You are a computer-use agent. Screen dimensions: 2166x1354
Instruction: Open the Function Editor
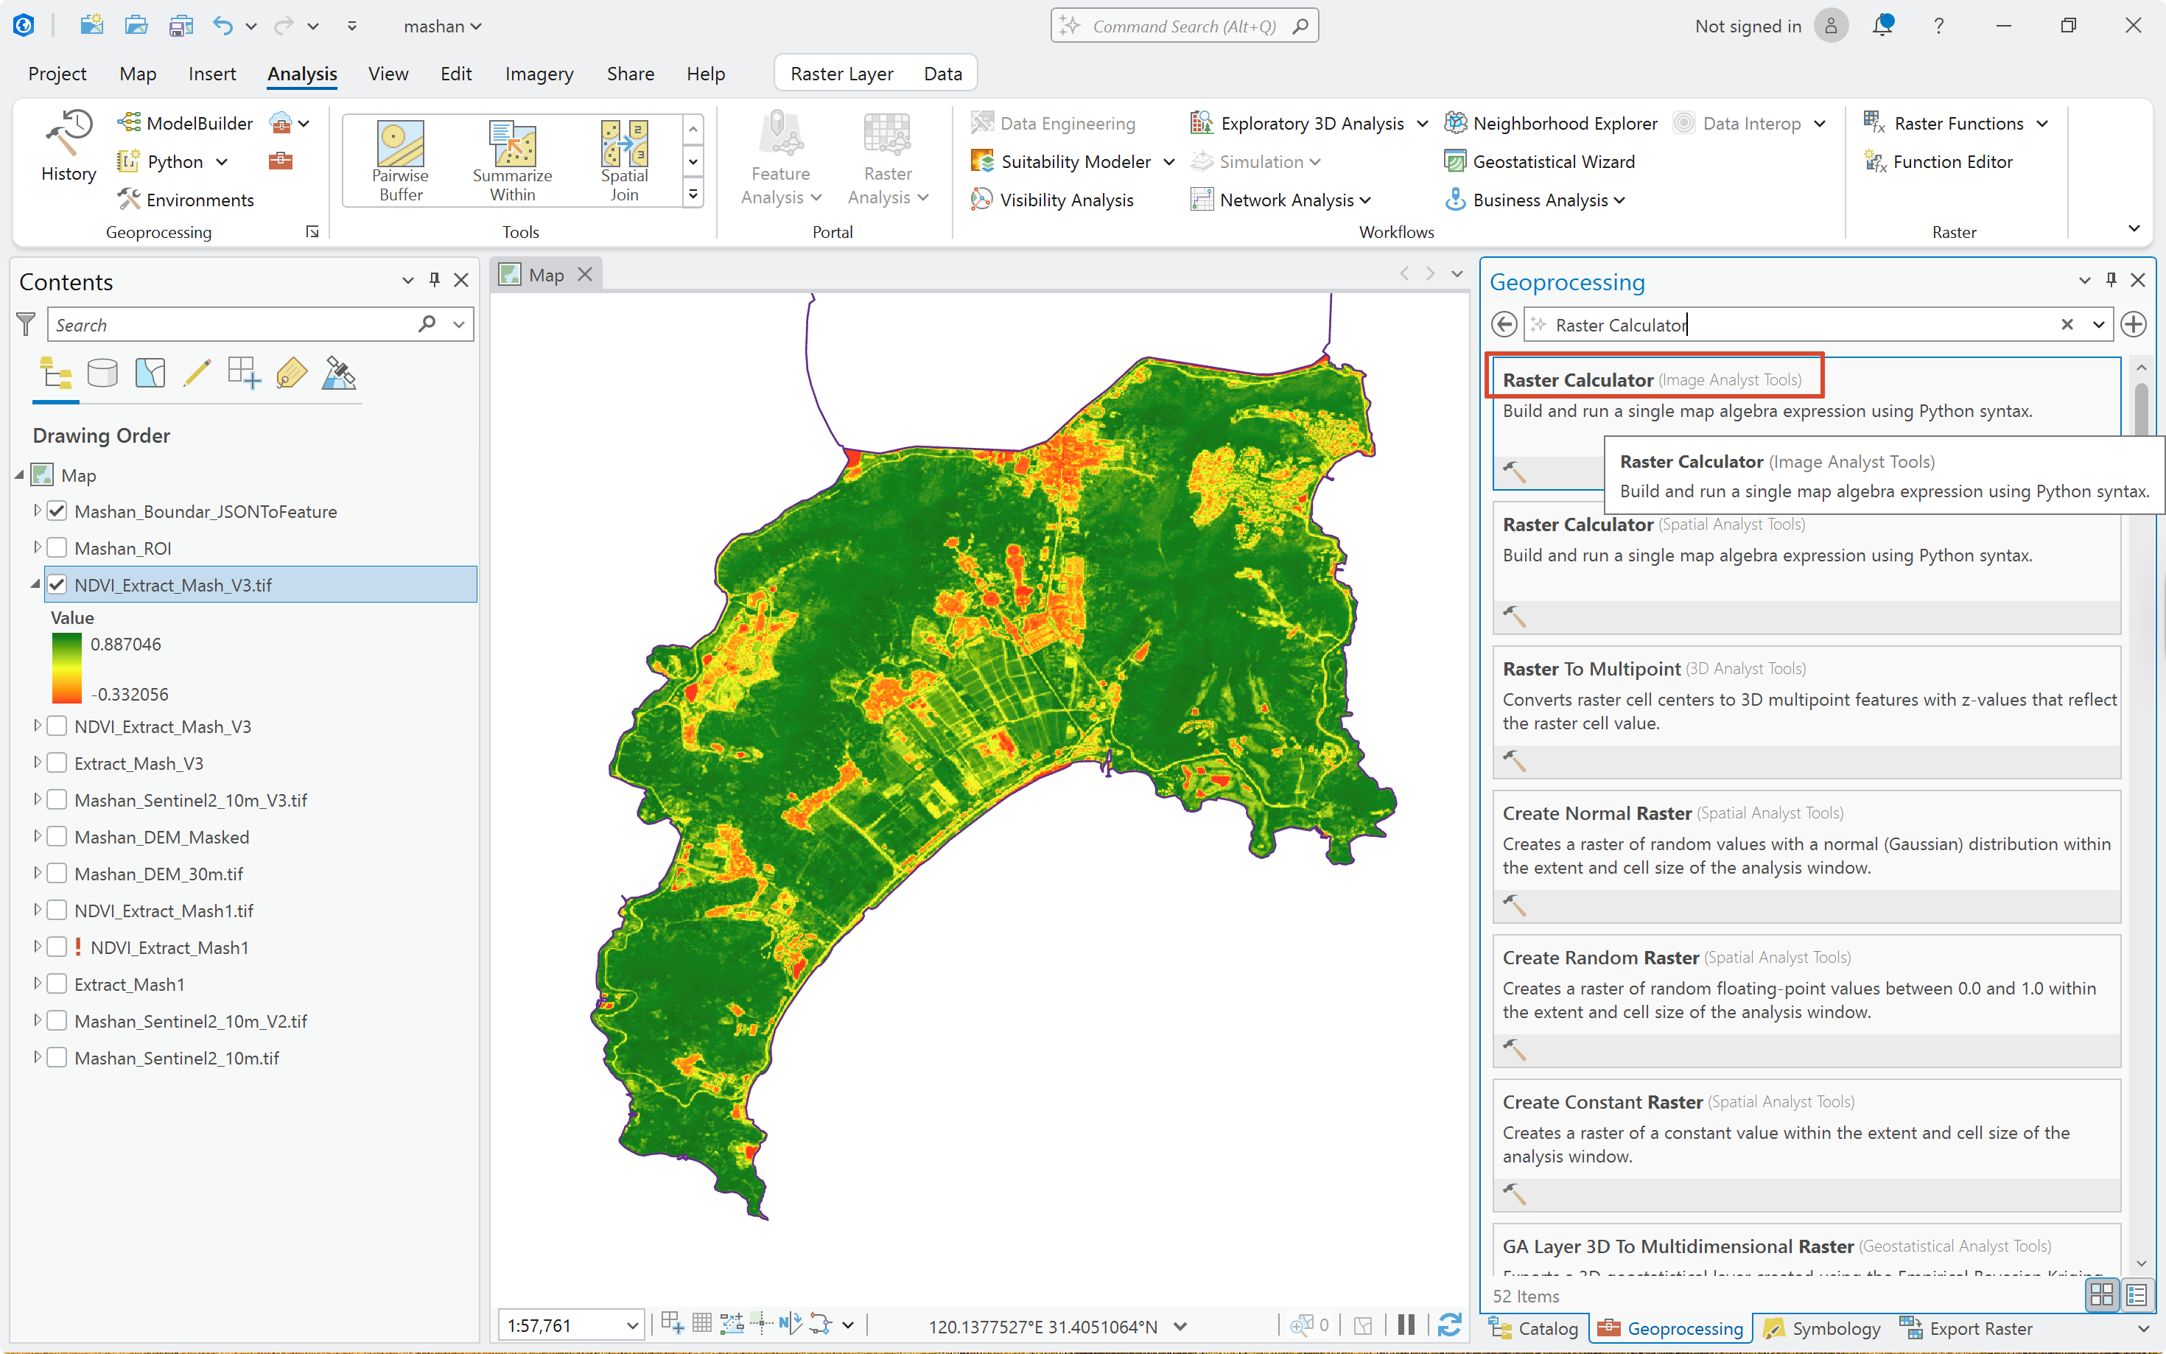coord(1938,161)
